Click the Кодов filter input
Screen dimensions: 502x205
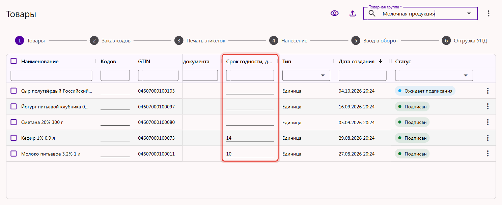(x=115, y=75)
